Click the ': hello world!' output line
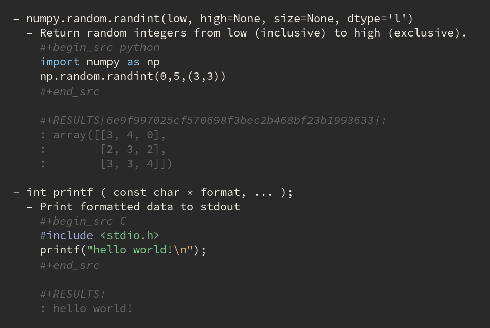 coord(86,308)
